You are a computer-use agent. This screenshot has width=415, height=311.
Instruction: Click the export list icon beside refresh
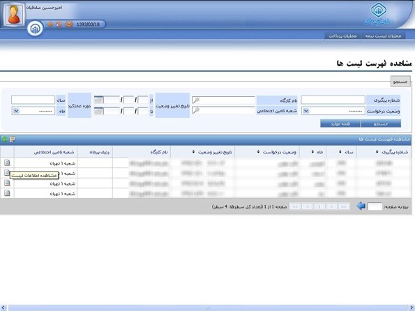pos(13,139)
